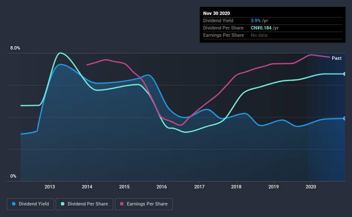This screenshot has width=352, height=217.
Task: Click the CN¥0.184 dividend value
Action: point(261,28)
